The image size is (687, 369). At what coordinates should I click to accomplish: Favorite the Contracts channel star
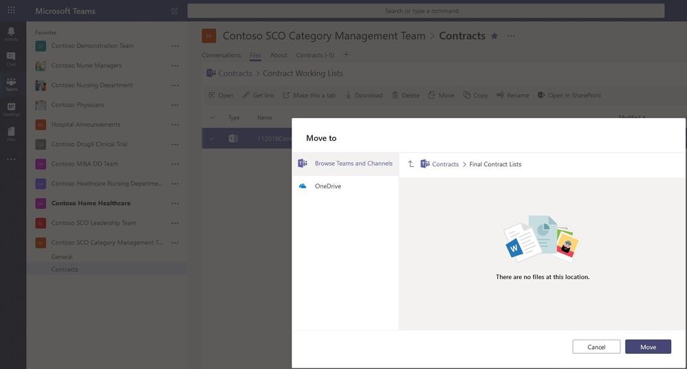[494, 36]
